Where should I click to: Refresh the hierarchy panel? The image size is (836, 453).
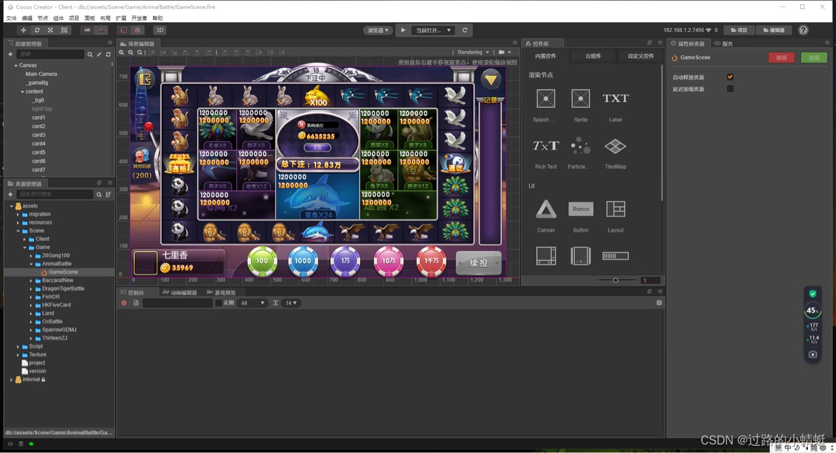[108, 54]
